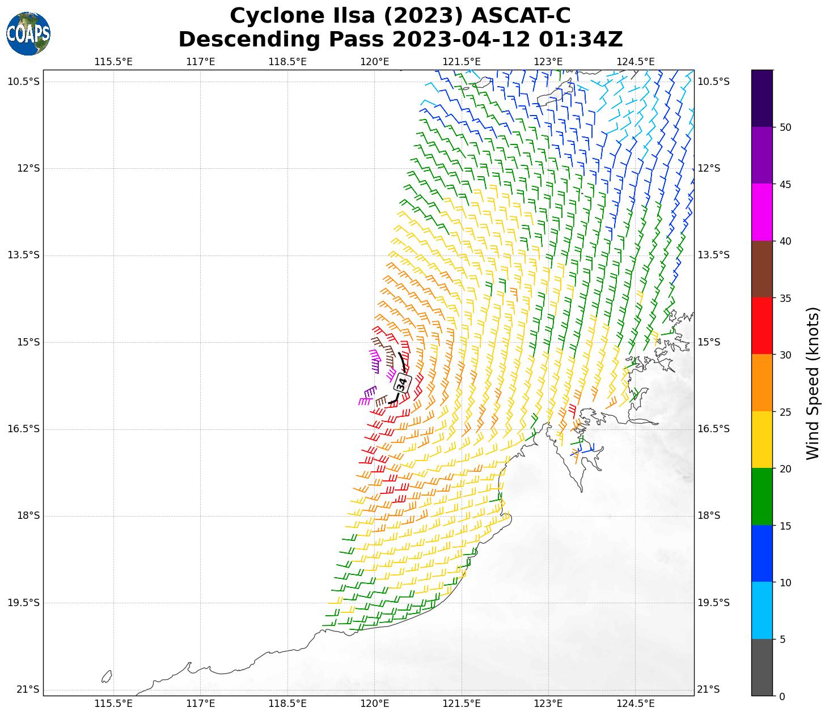Click the COAPS globe logo

click(28, 34)
